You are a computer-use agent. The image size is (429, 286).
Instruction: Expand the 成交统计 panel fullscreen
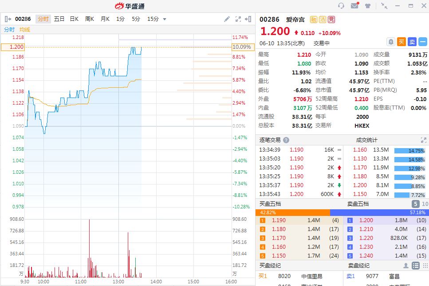(x=424, y=140)
